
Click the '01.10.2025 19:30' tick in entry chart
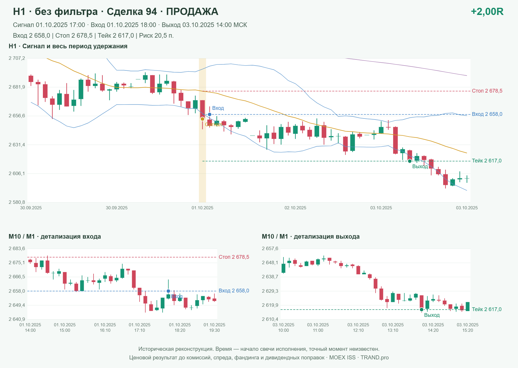214,327
